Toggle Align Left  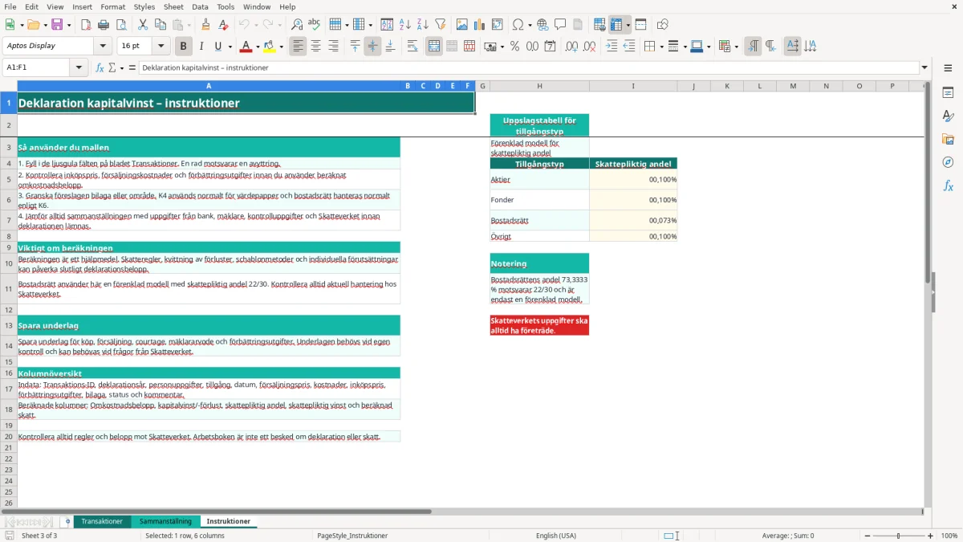[298, 47]
